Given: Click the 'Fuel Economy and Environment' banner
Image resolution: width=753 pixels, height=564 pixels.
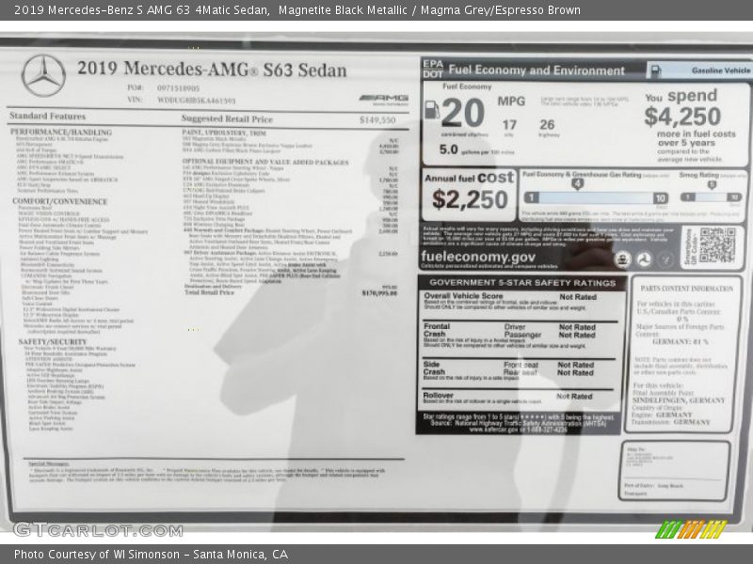Looking at the screenshot, I should (x=537, y=70).
